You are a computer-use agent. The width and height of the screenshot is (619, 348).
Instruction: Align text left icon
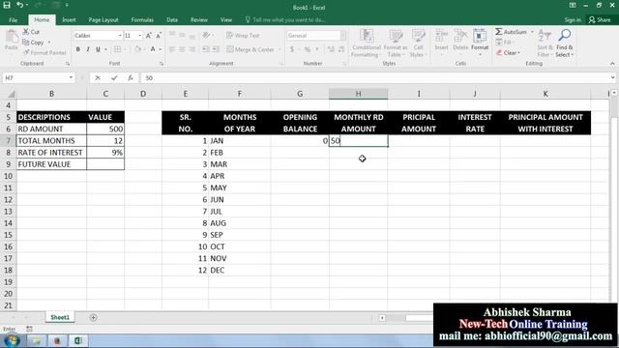pyautogui.click(x=172, y=49)
